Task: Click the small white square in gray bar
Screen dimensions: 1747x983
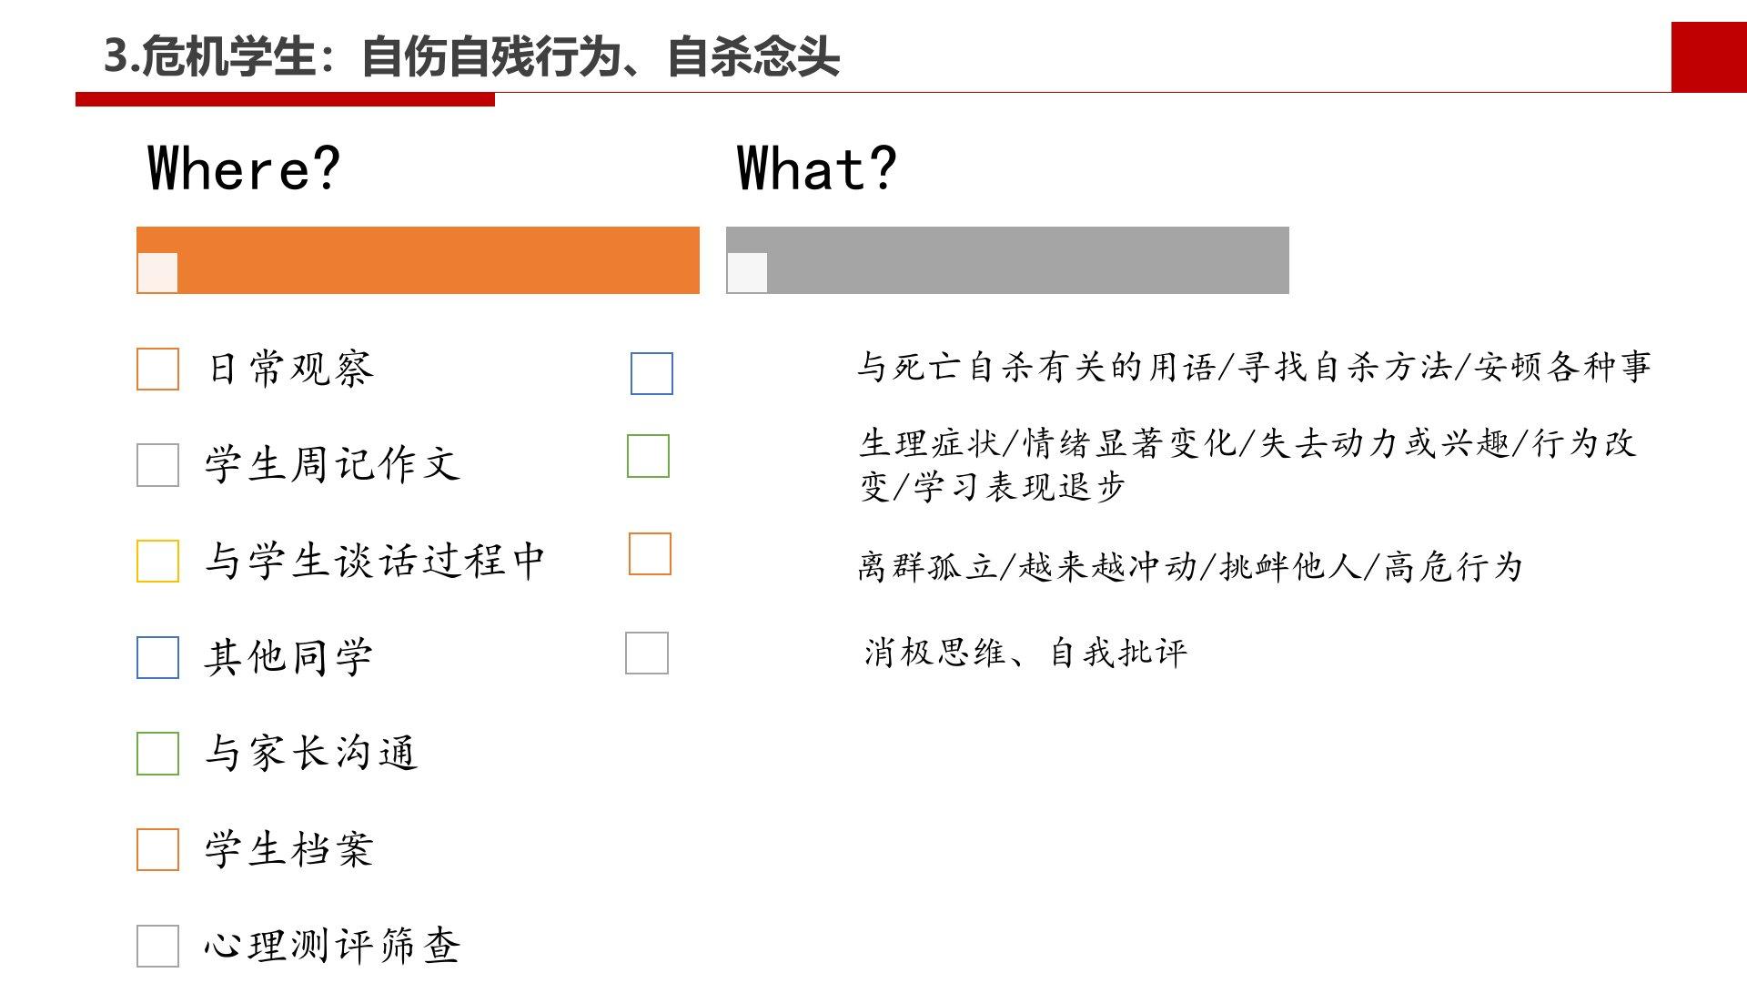Action: click(x=747, y=272)
